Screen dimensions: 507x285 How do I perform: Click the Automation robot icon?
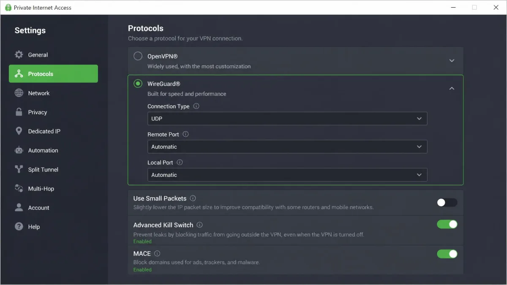19,150
